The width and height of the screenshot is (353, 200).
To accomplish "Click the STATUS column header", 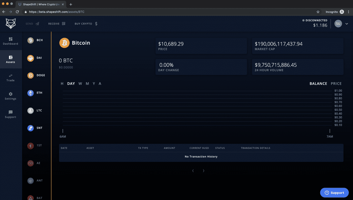I will 220,148.
